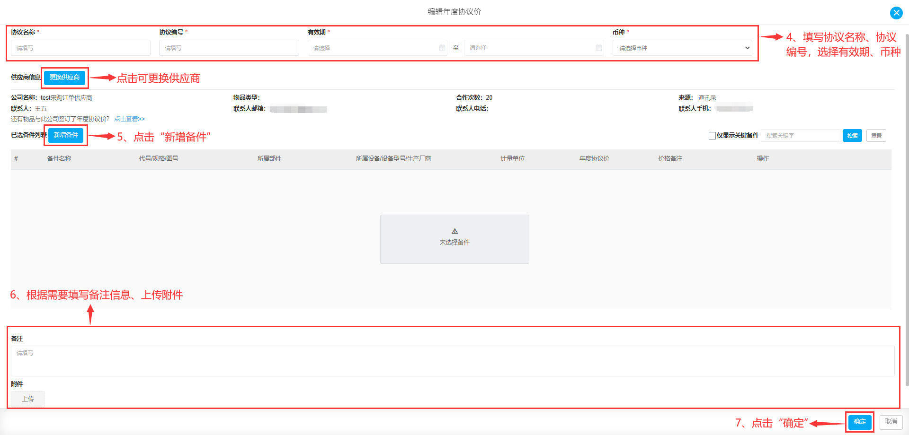Click the 所属部件 column header
Viewport: 909px width, 435px height.
tap(269, 159)
